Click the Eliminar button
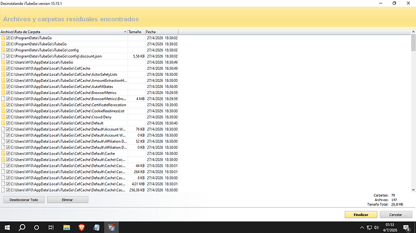Image resolution: width=416 pixels, height=233 pixels. coord(68,200)
